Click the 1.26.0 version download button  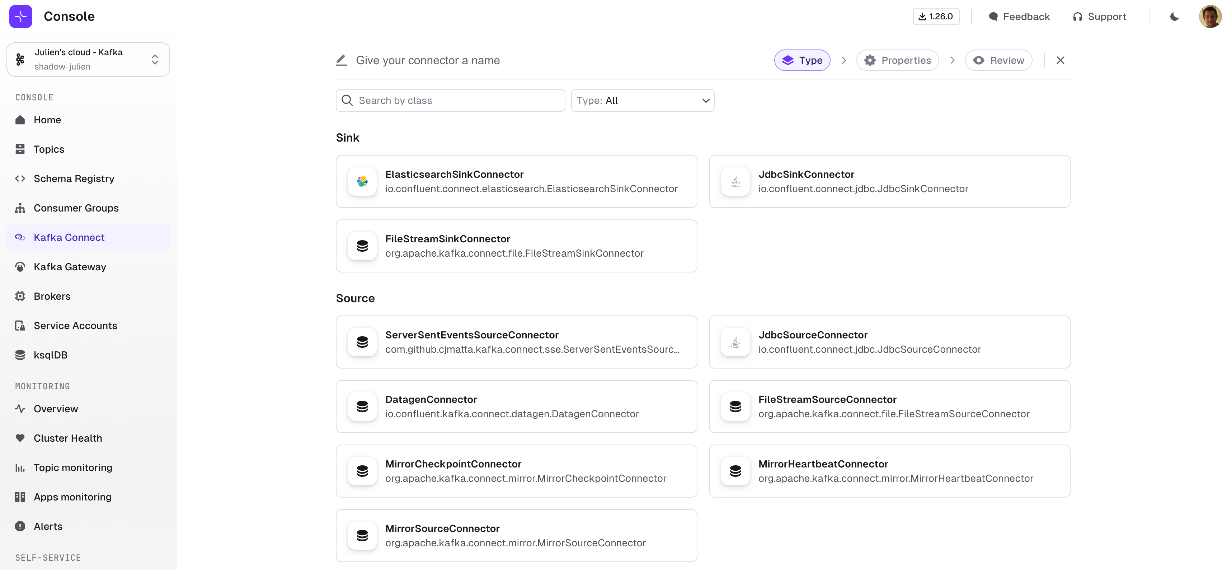(x=936, y=16)
